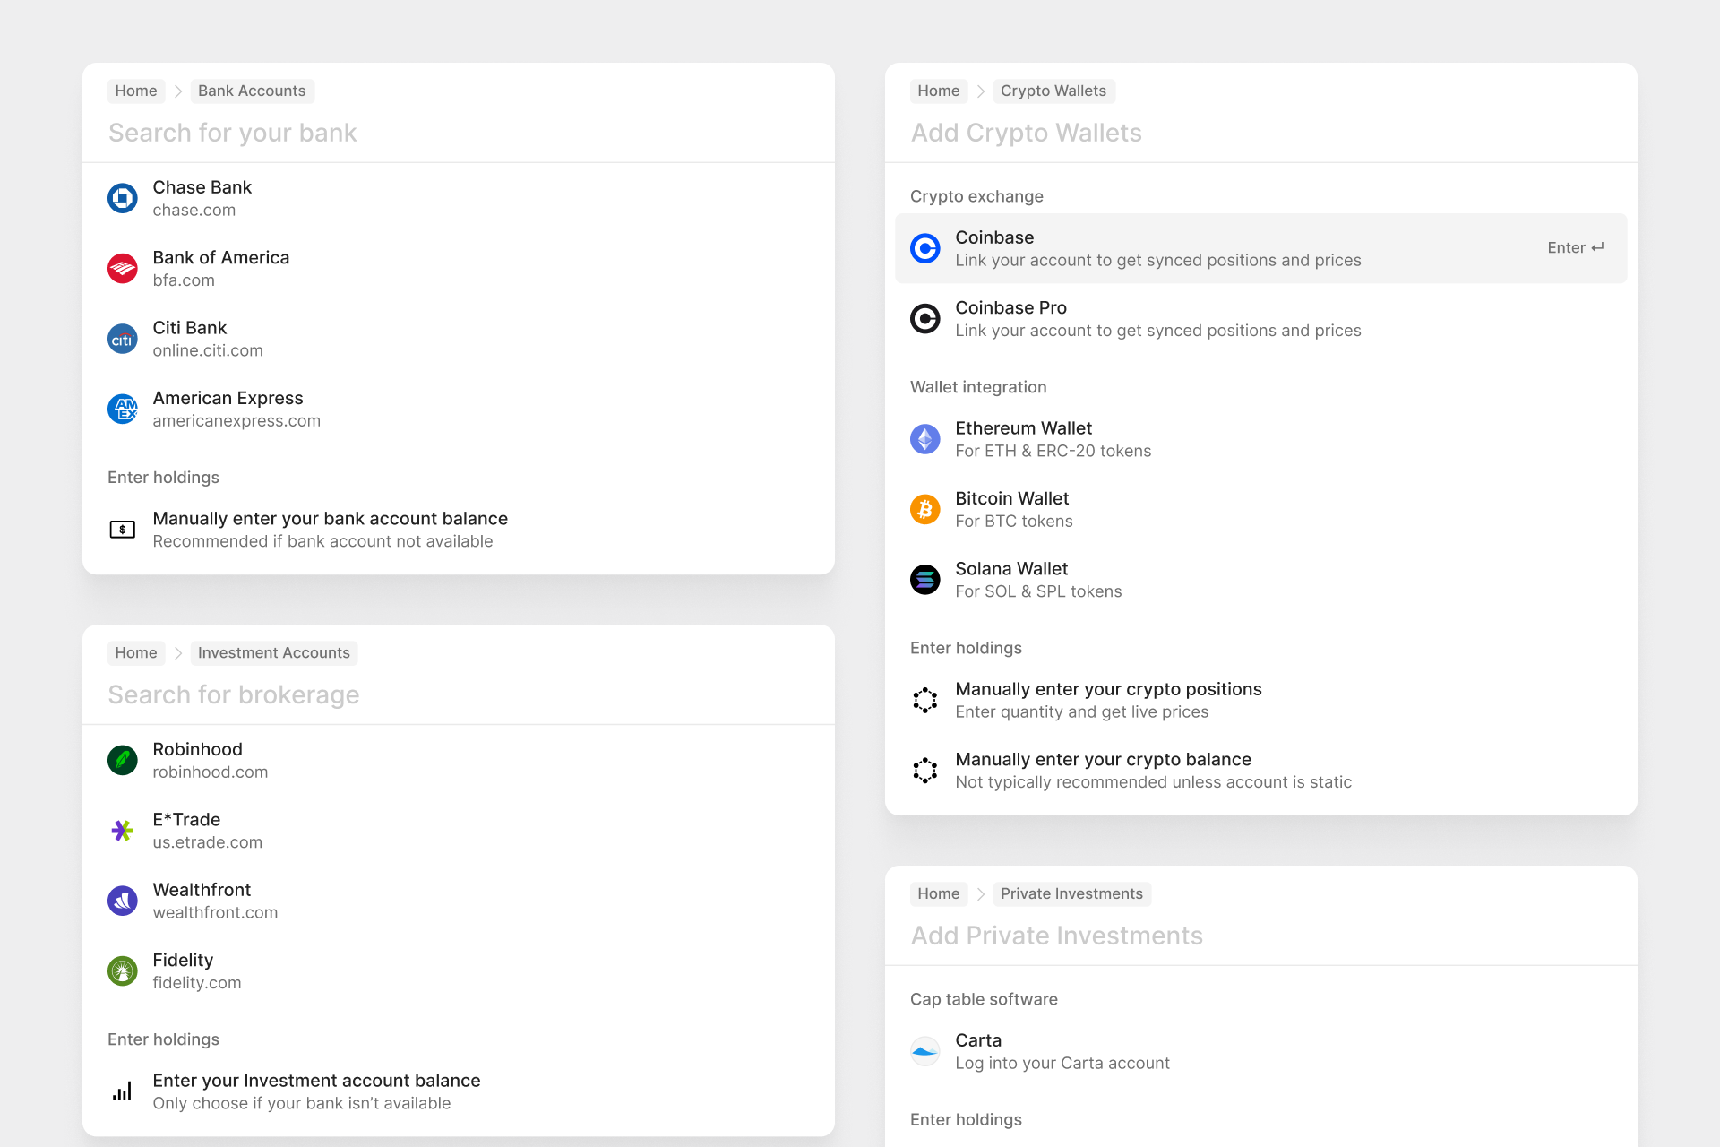Click 'online.citi.com' subtitle text

tap(208, 350)
